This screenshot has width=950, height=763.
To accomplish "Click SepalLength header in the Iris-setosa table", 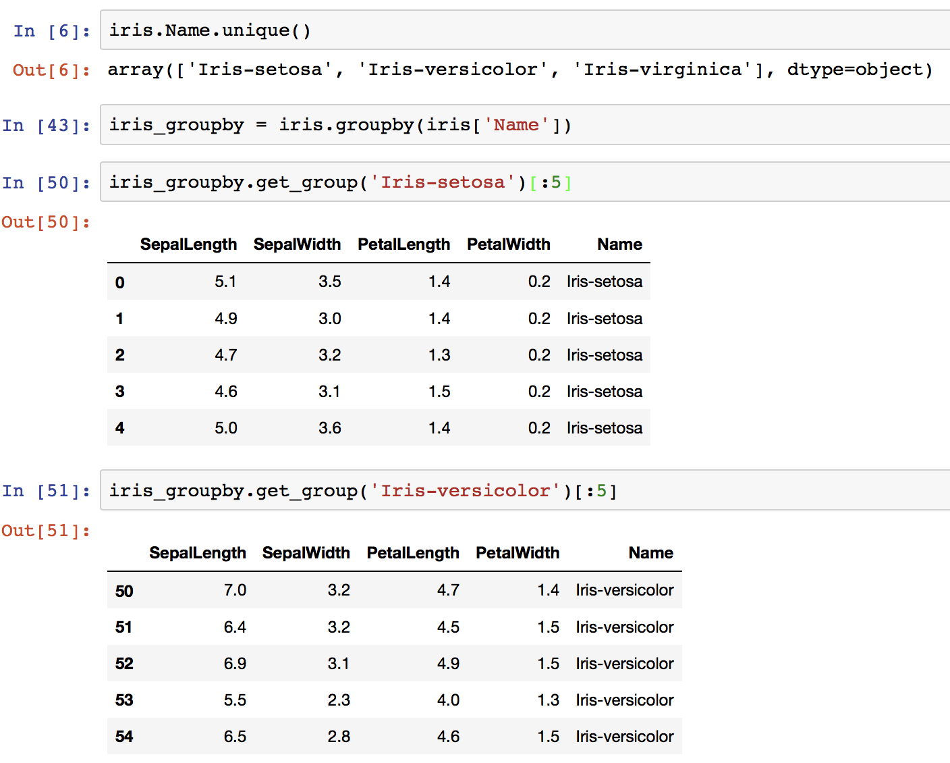I will click(188, 244).
